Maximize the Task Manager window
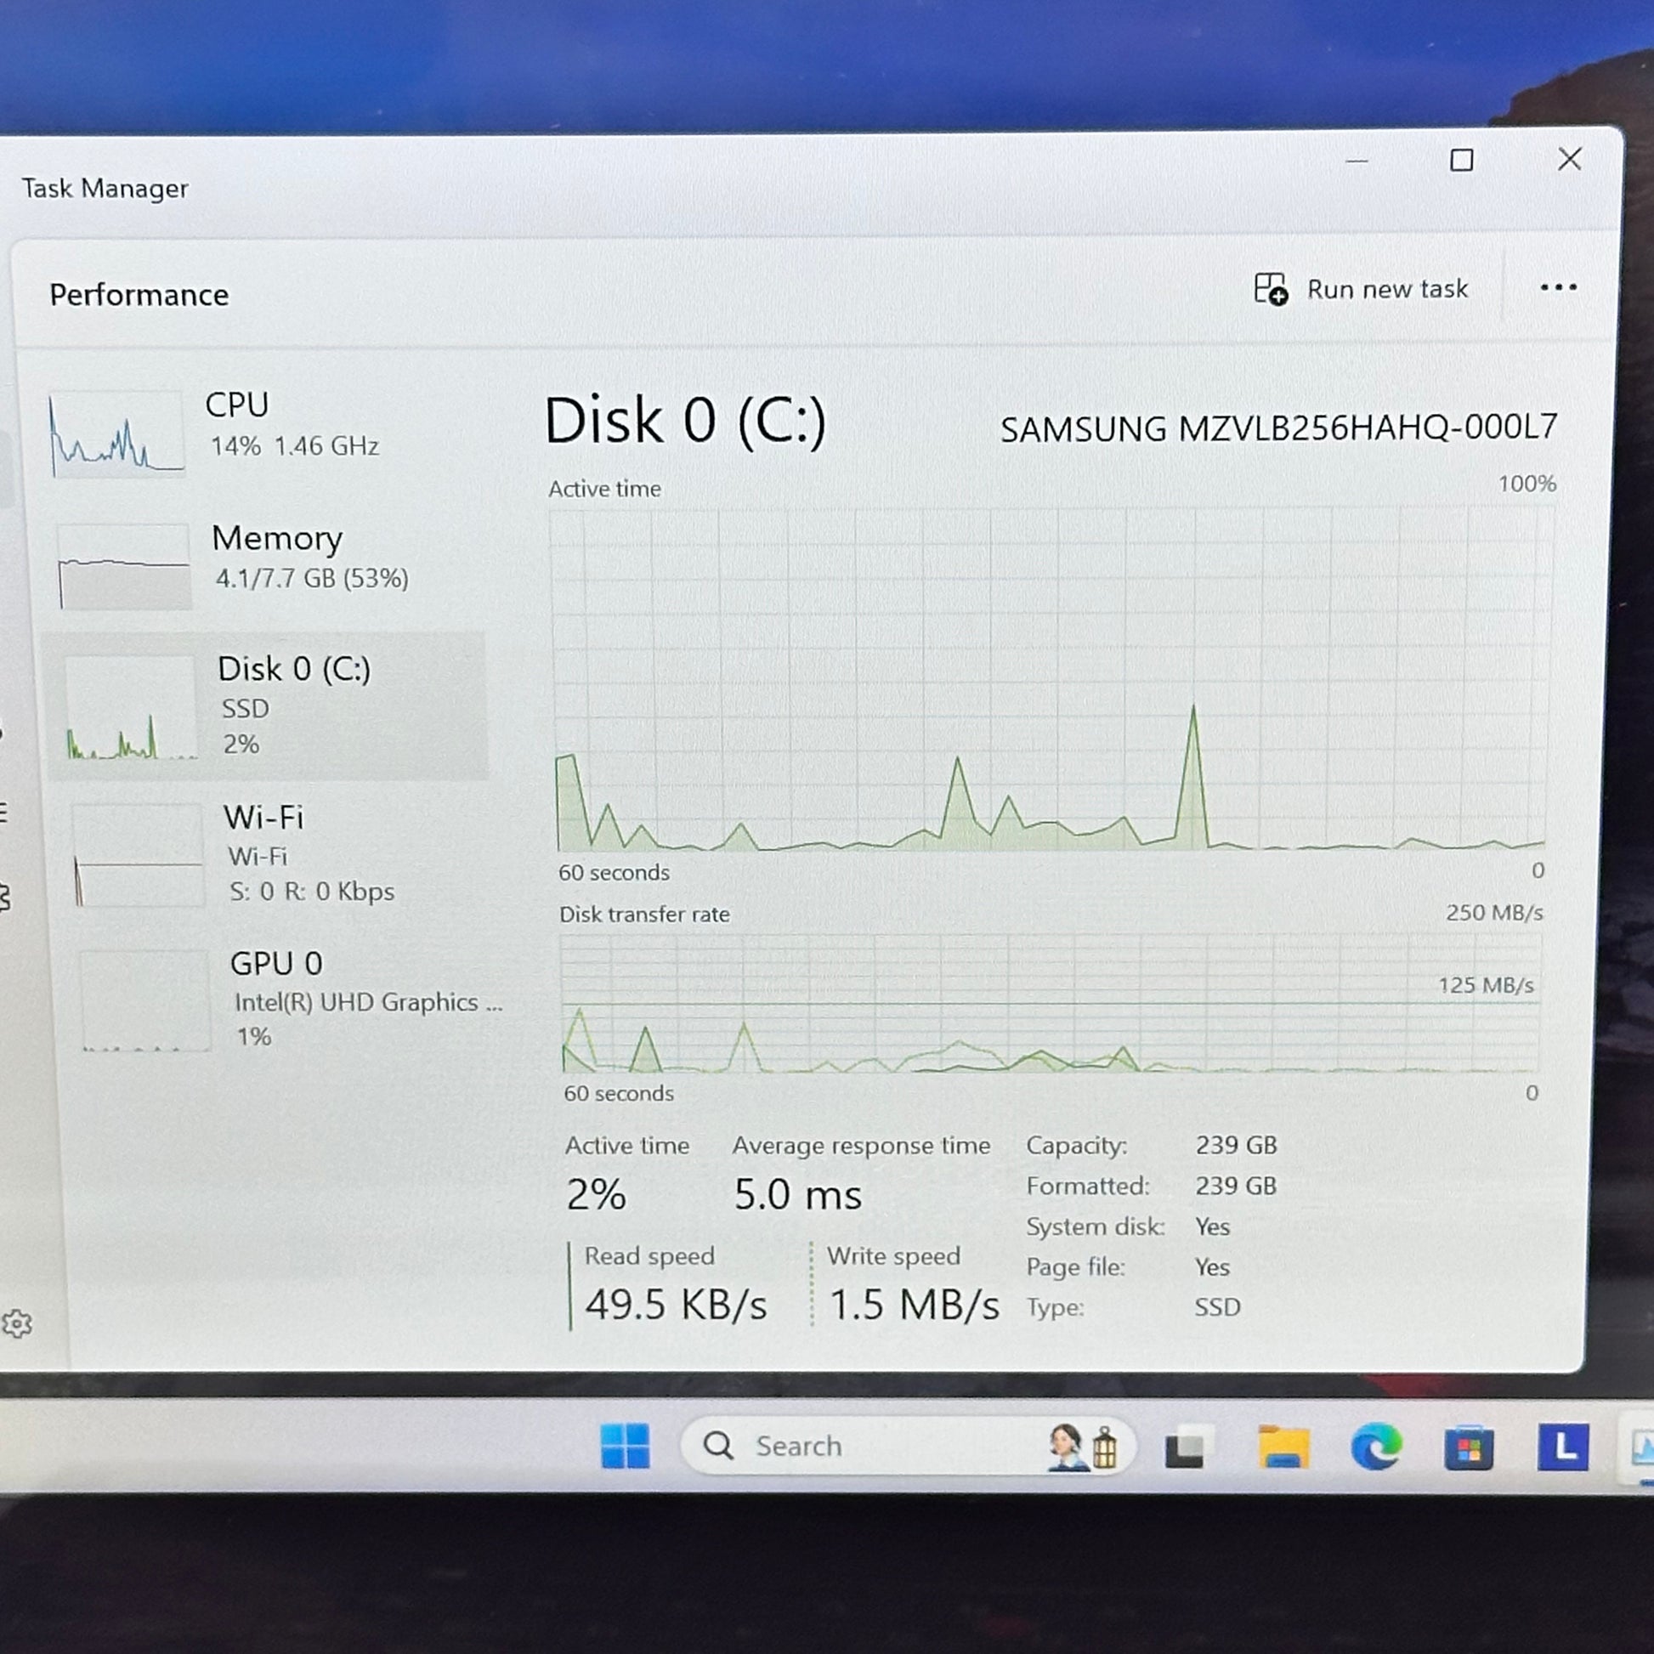 pos(1461,160)
